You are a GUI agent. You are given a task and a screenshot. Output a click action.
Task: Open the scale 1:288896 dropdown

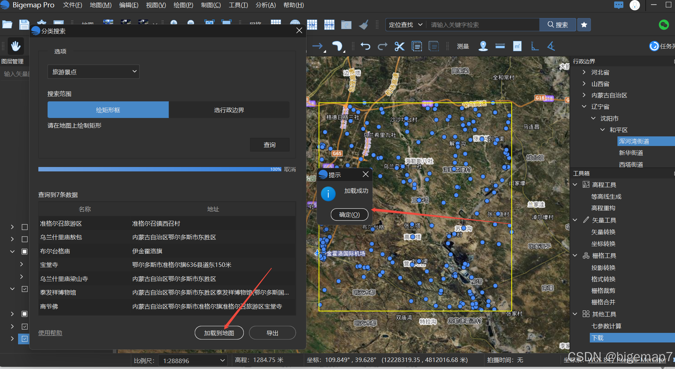(194, 361)
